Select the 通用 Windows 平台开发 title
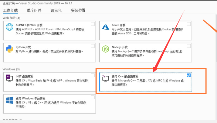This screenshot has height=123, width=217. tap(30, 98)
